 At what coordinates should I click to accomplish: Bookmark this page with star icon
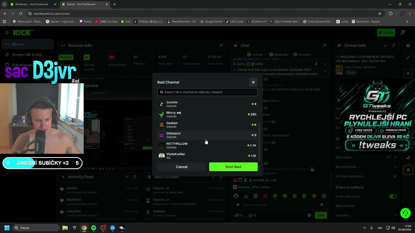point(380,14)
